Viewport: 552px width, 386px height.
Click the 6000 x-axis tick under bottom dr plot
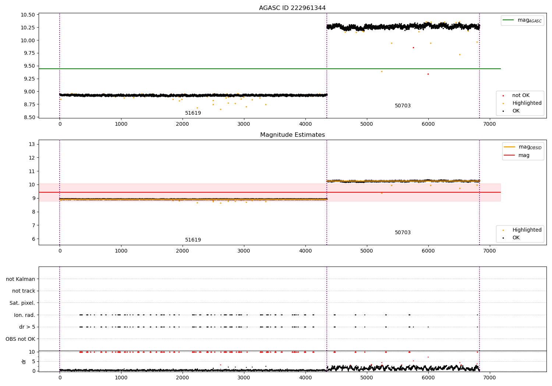tap(428, 378)
